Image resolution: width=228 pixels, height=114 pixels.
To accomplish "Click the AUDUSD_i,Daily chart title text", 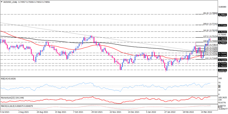I will (10, 2).
